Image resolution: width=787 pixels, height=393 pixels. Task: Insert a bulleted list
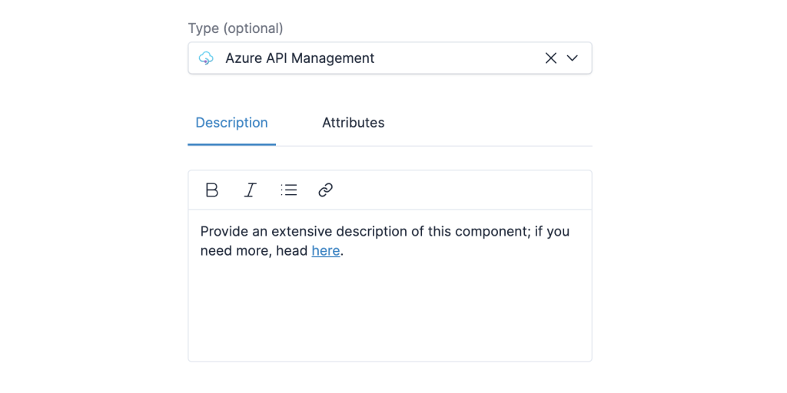point(289,190)
